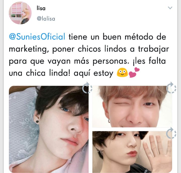The width and height of the screenshot is (181, 173).
Task: Expand the tweet options chevron
Action: (x=170, y=8)
